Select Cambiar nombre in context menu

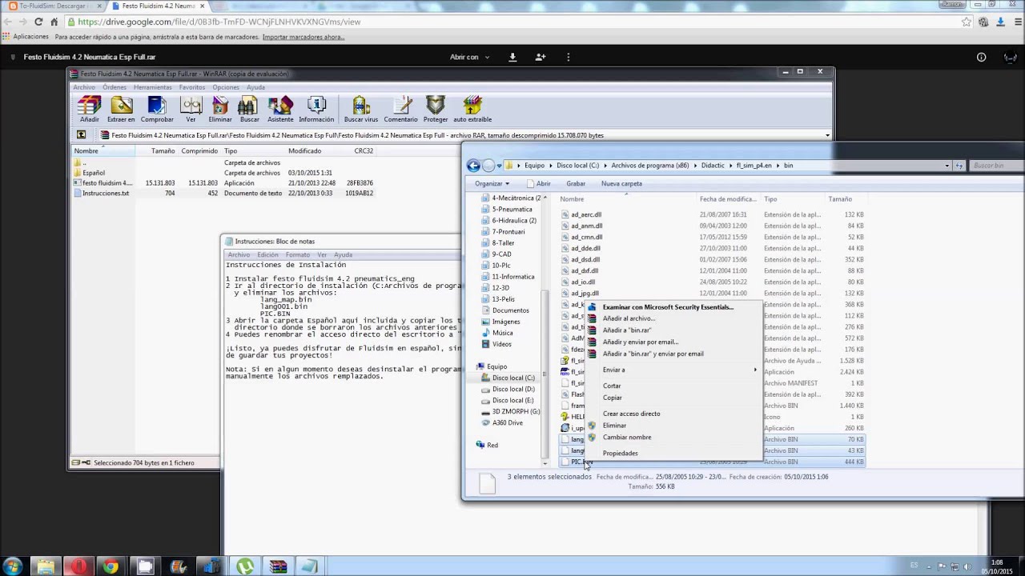click(x=627, y=438)
